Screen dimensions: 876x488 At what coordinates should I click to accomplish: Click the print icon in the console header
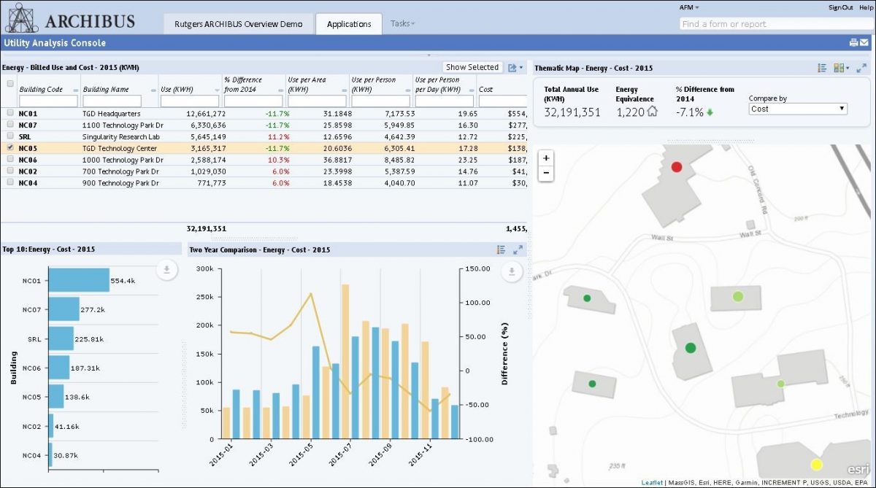853,42
